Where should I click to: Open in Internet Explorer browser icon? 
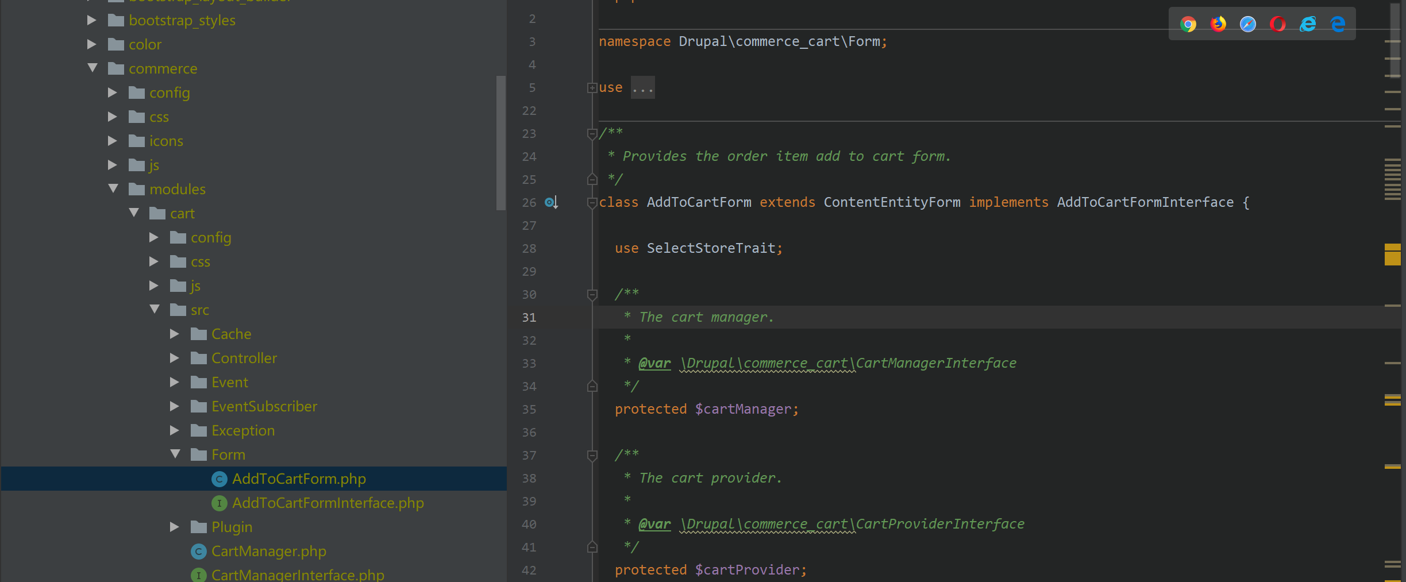pos(1308,24)
